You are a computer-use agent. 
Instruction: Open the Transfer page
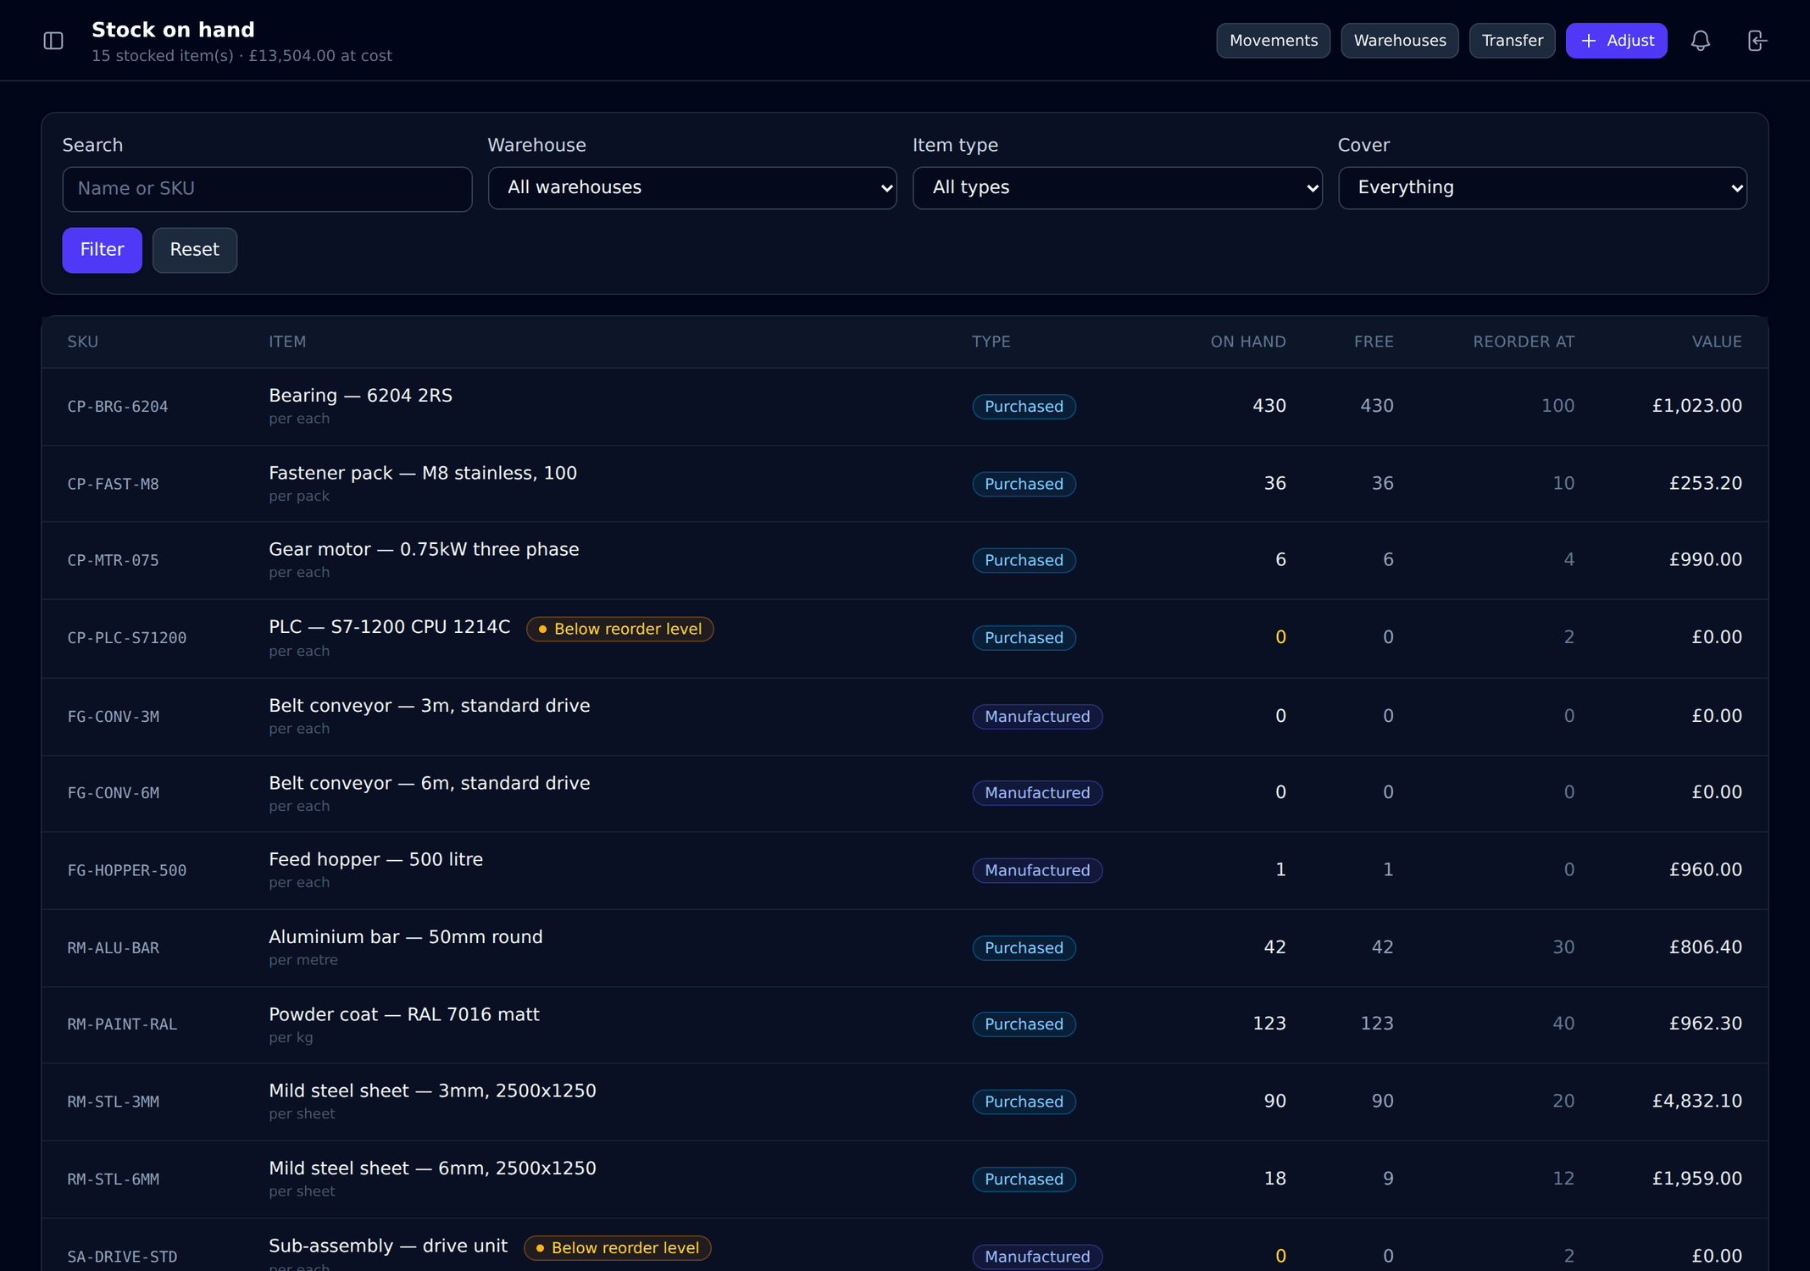pyautogui.click(x=1512, y=41)
